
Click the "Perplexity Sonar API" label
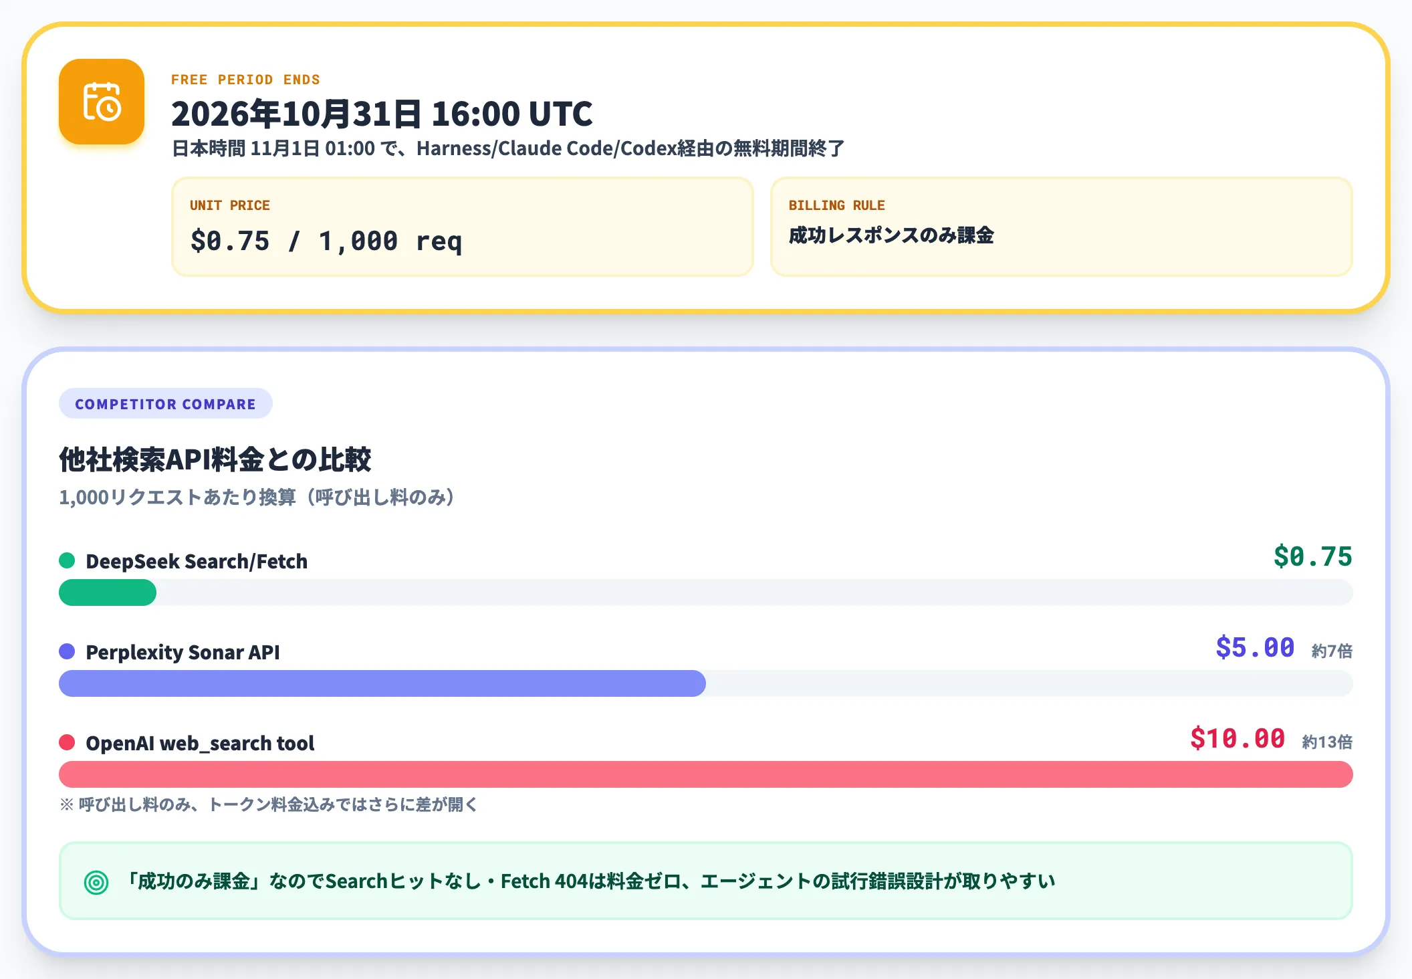(x=183, y=652)
